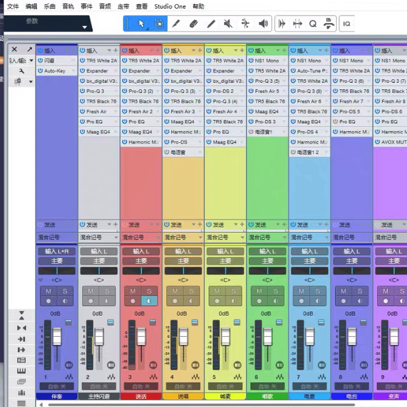
Task: Click the mixer horizontal scrollbar
Action: coord(201,405)
